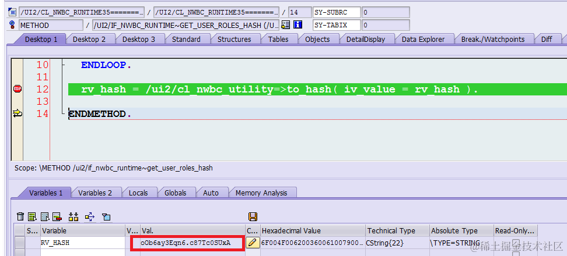Click the Val. column header
Screen dimensions: 567x256
(x=192, y=231)
